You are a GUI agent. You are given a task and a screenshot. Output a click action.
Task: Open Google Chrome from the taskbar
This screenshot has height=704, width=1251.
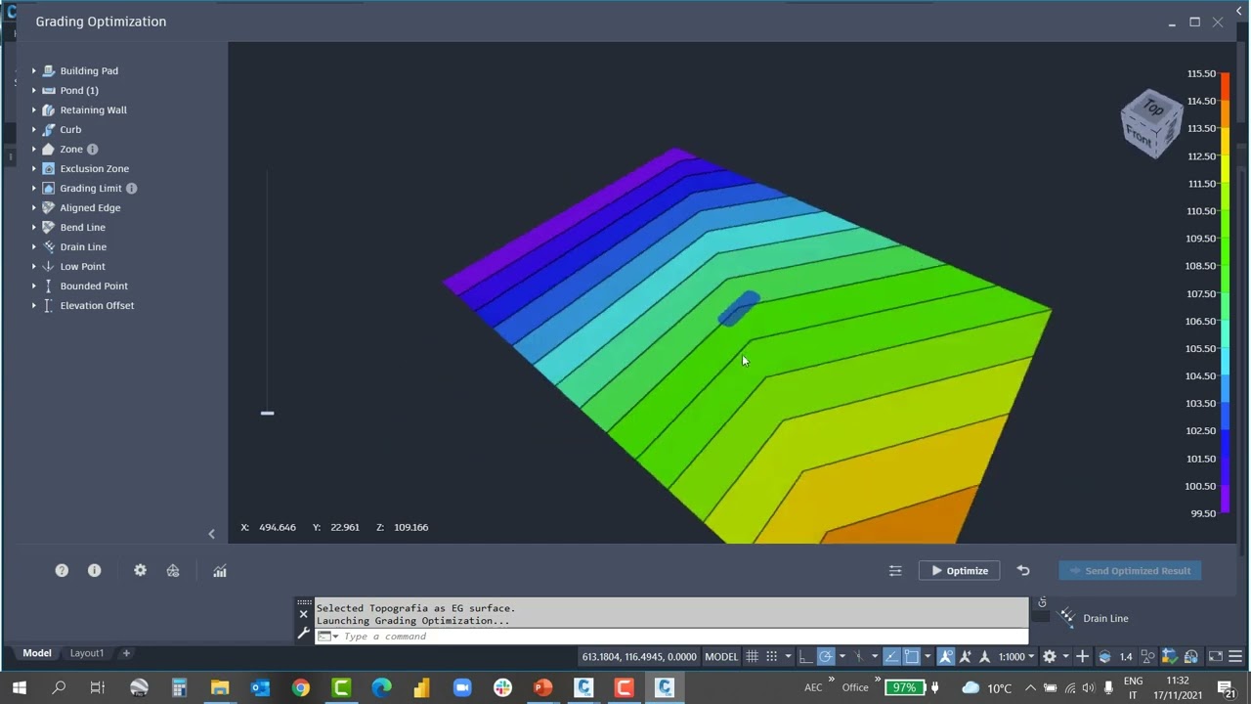point(301,688)
